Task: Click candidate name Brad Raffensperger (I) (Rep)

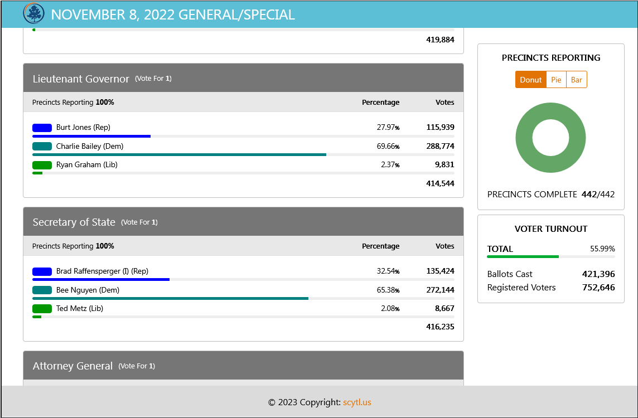Action: tap(102, 271)
